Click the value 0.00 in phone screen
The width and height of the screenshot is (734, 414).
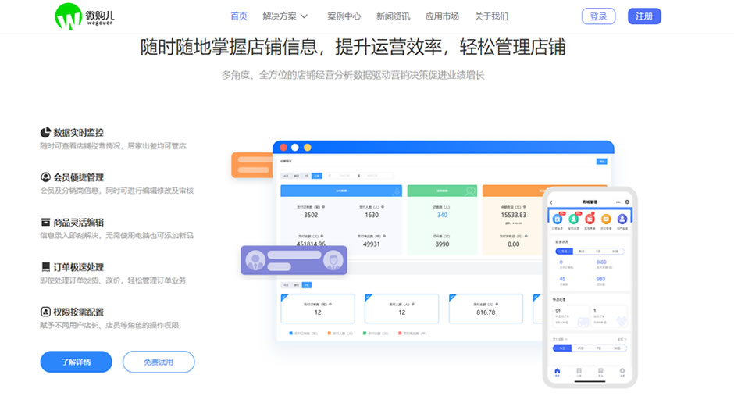coord(601,262)
